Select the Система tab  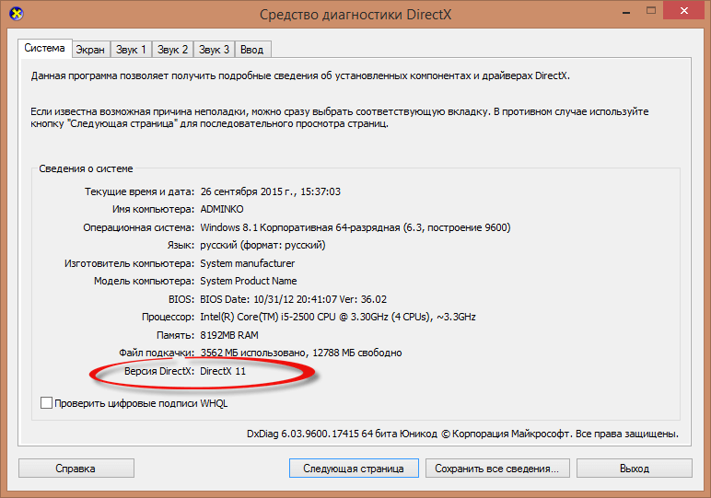(44, 48)
